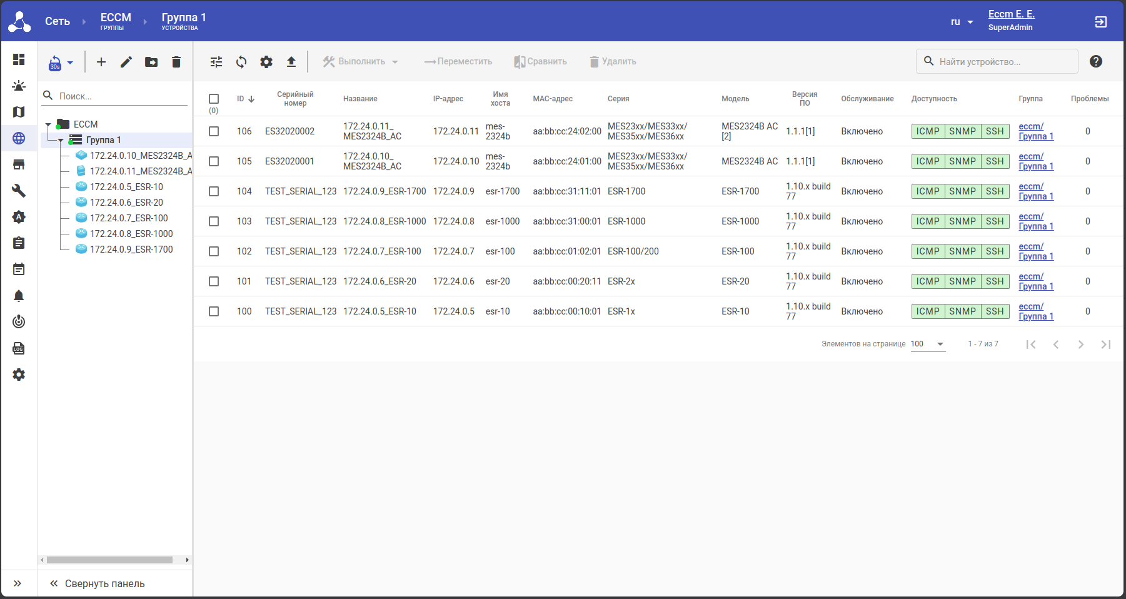Viewport: 1126px width, 599px height.
Task: Click the ECCM logo in header
Action: (x=19, y=21)
